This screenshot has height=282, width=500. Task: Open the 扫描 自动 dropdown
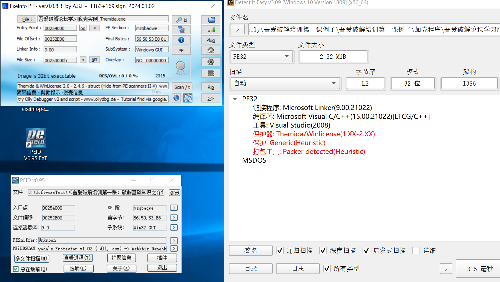point(285,83)
